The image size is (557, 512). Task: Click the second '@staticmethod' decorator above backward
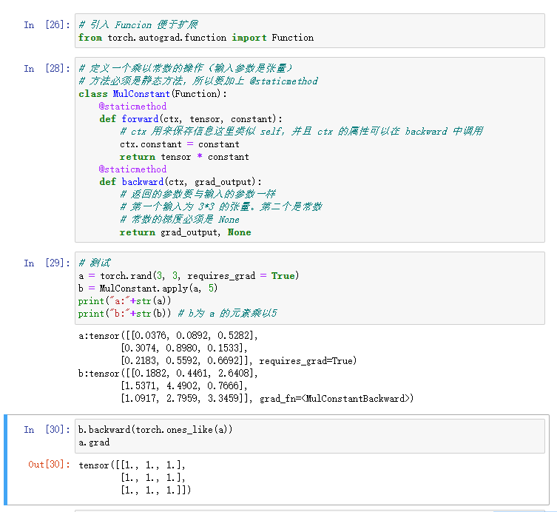tap(132, 169)
